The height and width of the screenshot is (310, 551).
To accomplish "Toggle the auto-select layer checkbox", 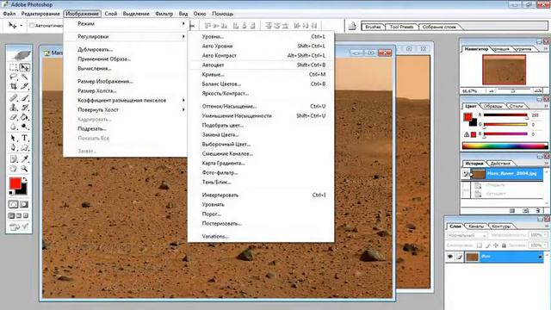I will [x=32, y=26].
